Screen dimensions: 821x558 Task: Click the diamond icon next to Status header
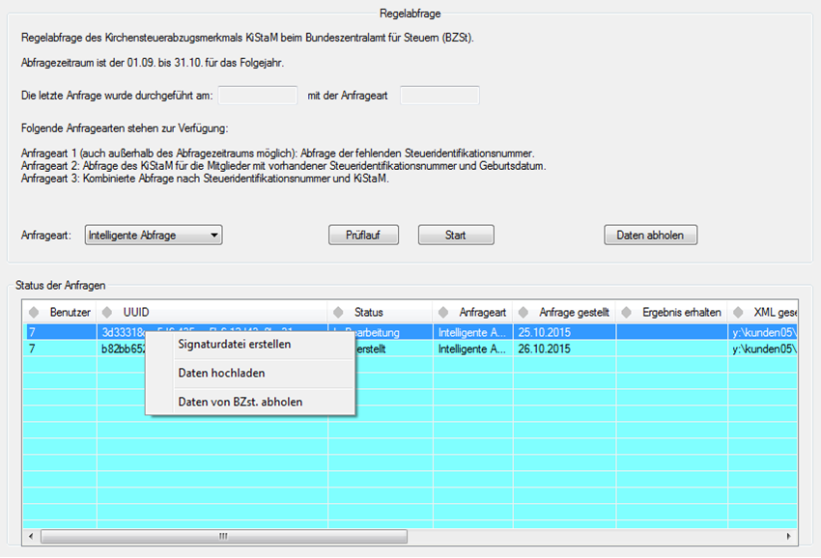(x=339, y=312)
